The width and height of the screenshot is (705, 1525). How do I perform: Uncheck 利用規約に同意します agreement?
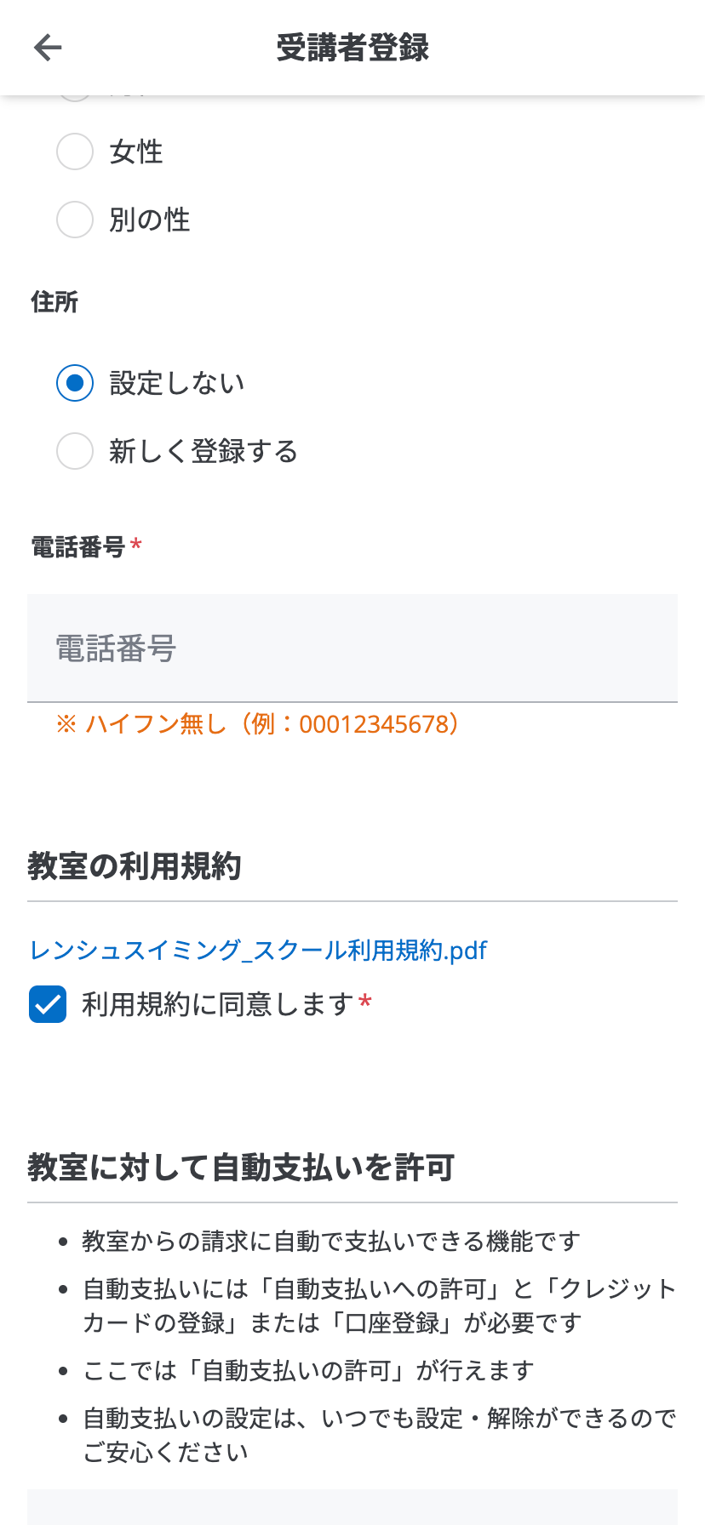point(47,1004)
